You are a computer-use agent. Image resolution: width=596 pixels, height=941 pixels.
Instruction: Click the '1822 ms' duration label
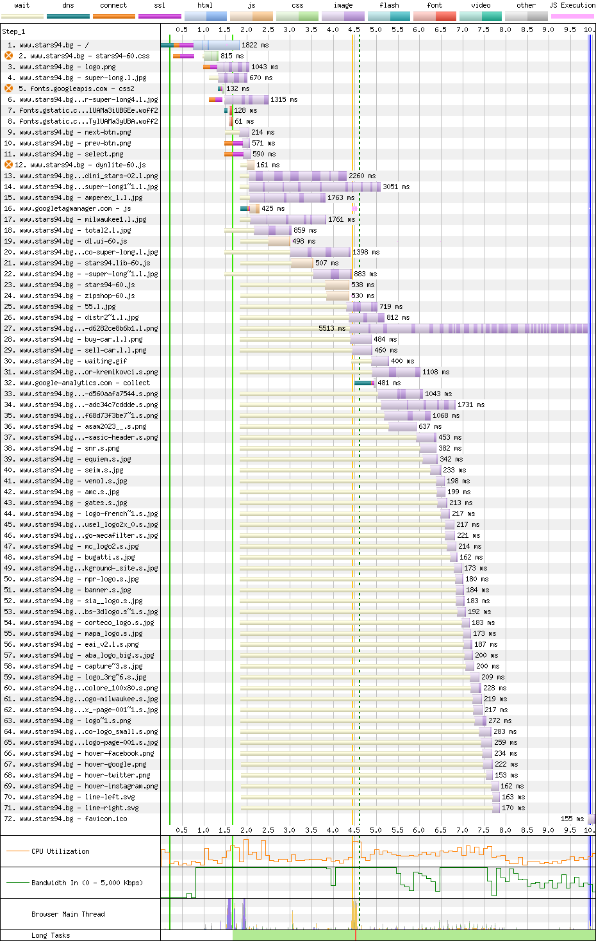(x=255, y=45)
